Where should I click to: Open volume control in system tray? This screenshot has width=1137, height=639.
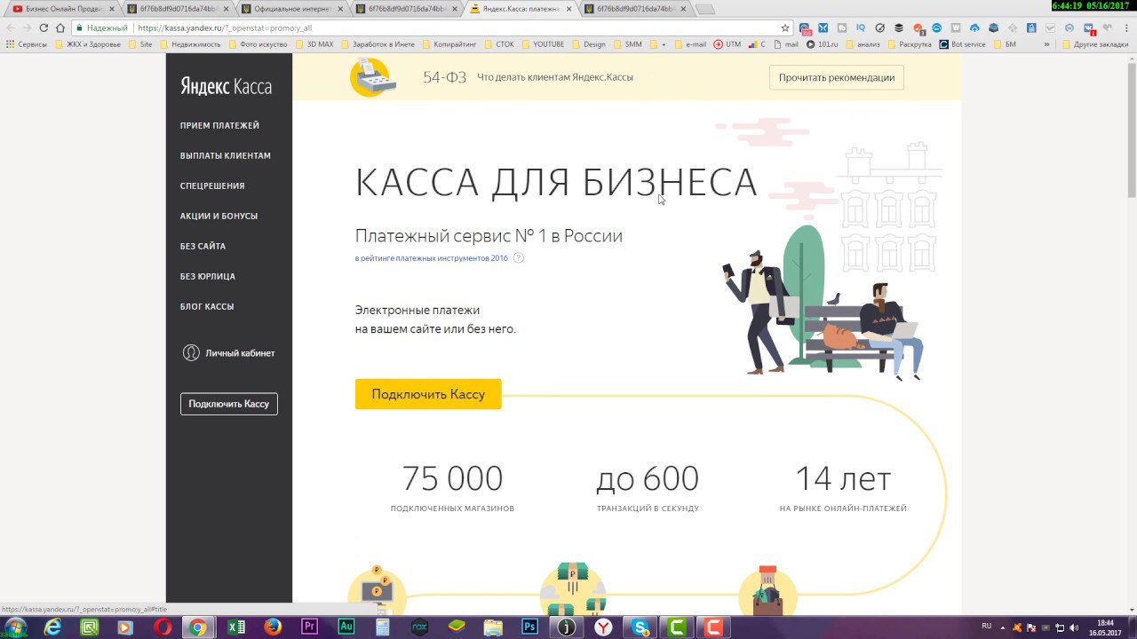tap(1072, 627)
